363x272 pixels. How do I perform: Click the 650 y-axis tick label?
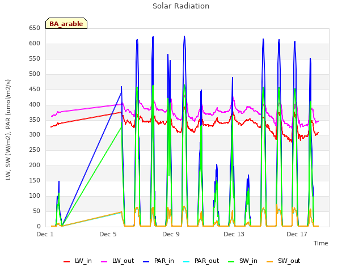tap(35, 28)
